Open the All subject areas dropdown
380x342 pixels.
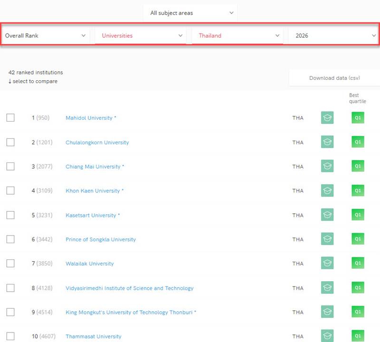pos(190,13)
